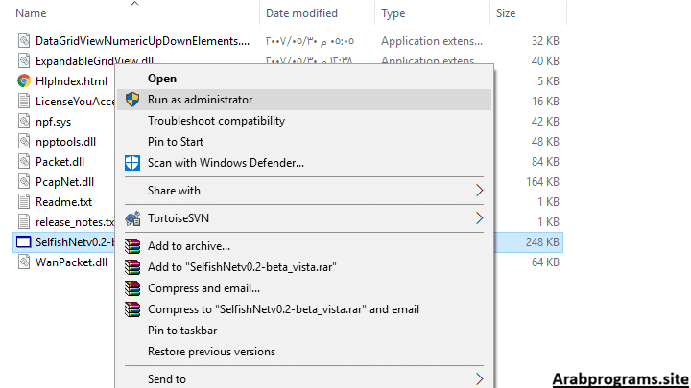This screenshot has height=388, width=691.
Task: Choose Open in the context menu
Action: pos(304,79)
